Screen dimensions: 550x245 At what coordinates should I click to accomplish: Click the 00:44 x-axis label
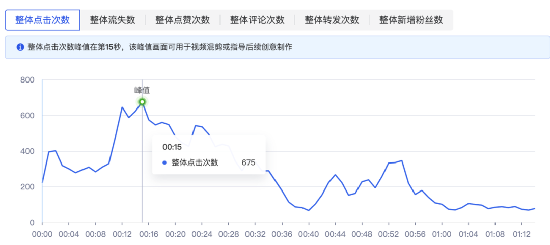335,234
